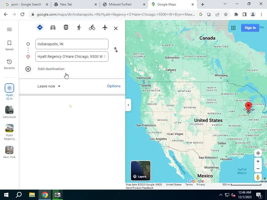Open Windows taskbar search
The width and height of the screenshot is (267, 200).
tap(19, 195)
